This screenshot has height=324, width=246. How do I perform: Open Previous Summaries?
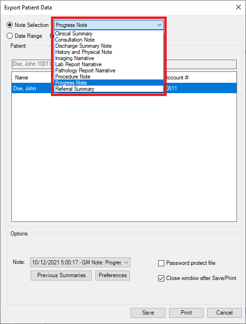61,275
